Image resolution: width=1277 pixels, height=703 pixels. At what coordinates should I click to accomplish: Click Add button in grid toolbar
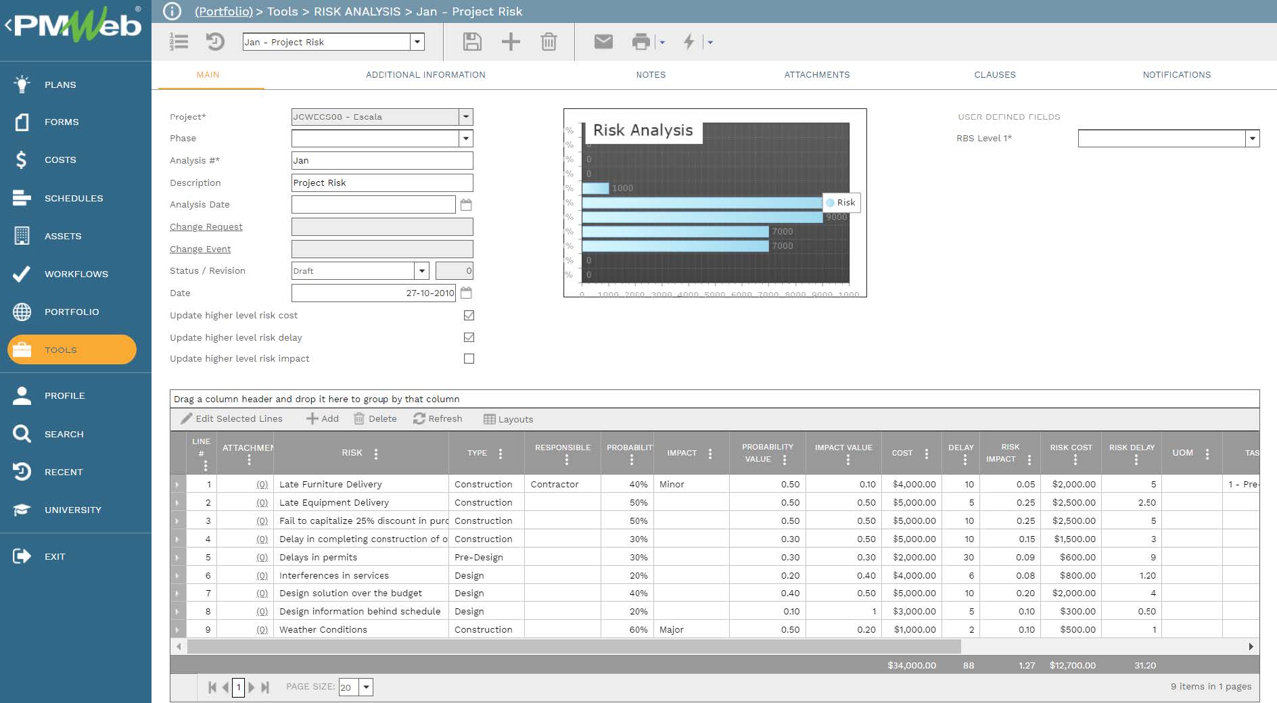coord(323,418)
